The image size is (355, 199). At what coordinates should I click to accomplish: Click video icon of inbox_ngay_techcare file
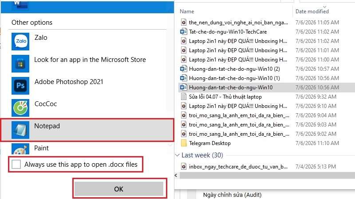point(183,167)
